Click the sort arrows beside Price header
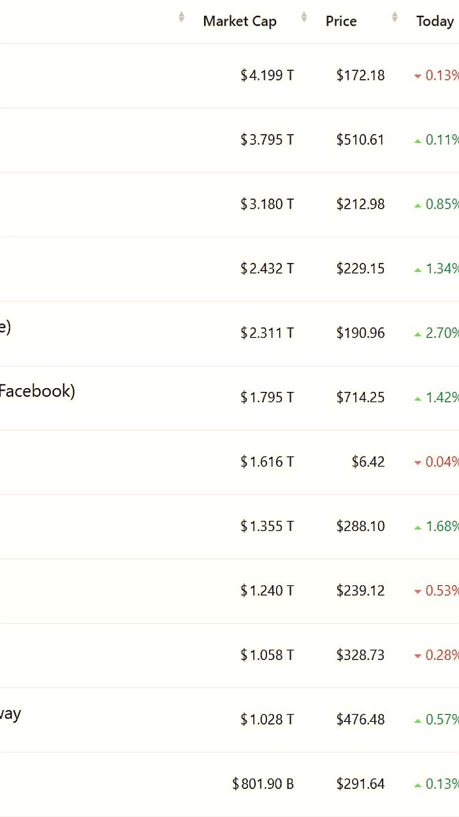459x817 pixels. point(395,17)
